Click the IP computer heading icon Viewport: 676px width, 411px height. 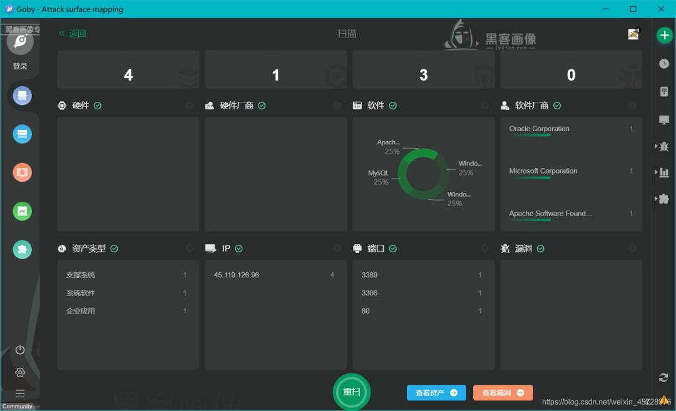(x=210, y=249)
